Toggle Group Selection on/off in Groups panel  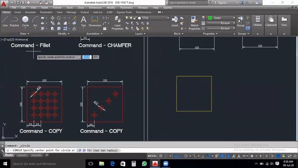[248, 28]
